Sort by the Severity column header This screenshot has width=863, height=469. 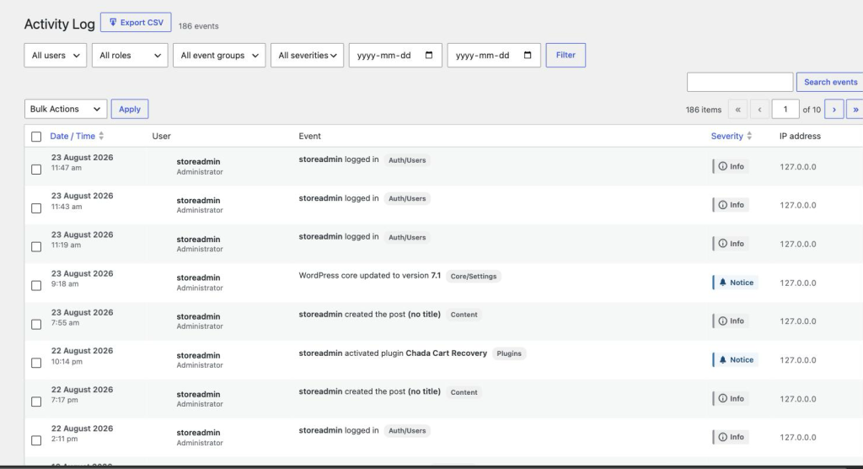pyautogui.click(x=727, y=136)
